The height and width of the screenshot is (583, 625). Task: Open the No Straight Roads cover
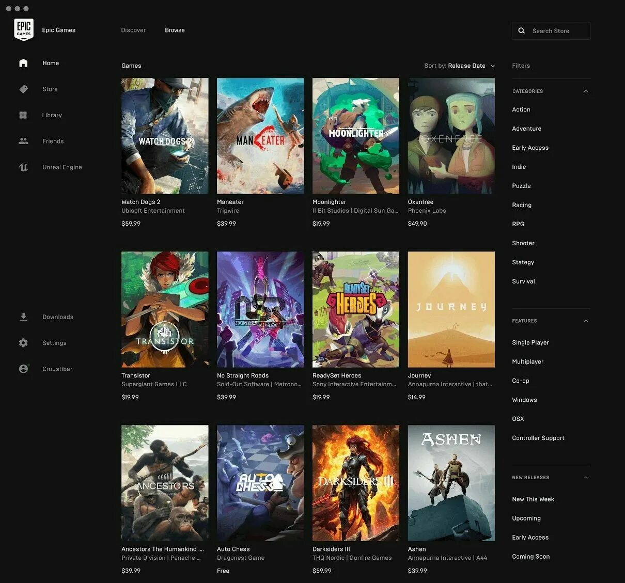[x=260, y=309]
